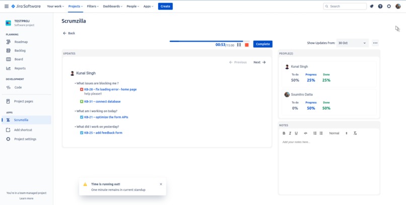This screenshot has width=406, height=205.
Task: Open Backlog in the sidebar
Action: click(x=26, y=51)
